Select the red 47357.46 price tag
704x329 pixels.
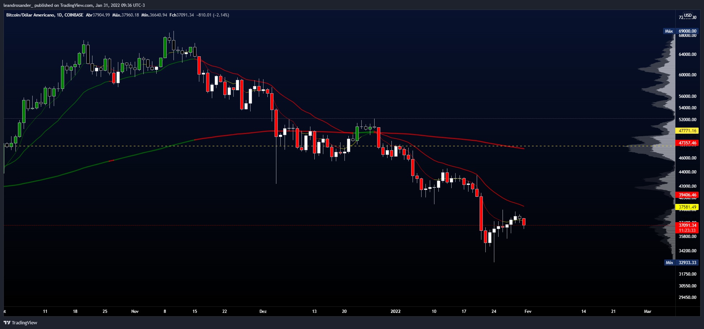[687, 143]
